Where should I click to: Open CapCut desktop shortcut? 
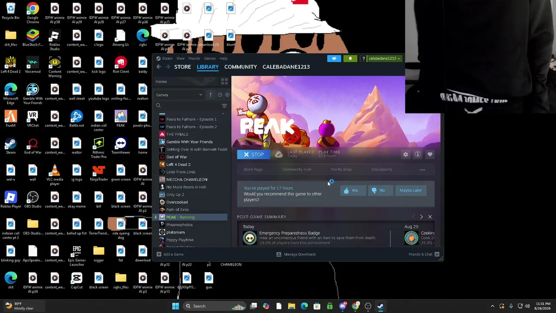click(77, 281)
